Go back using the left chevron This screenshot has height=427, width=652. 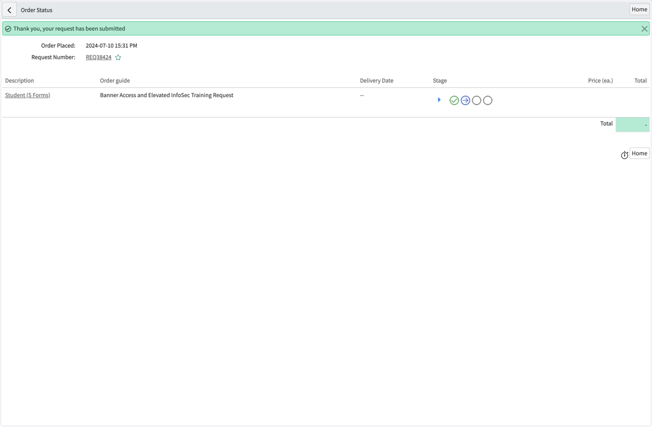pyautogui.click(x=9, y=10)
